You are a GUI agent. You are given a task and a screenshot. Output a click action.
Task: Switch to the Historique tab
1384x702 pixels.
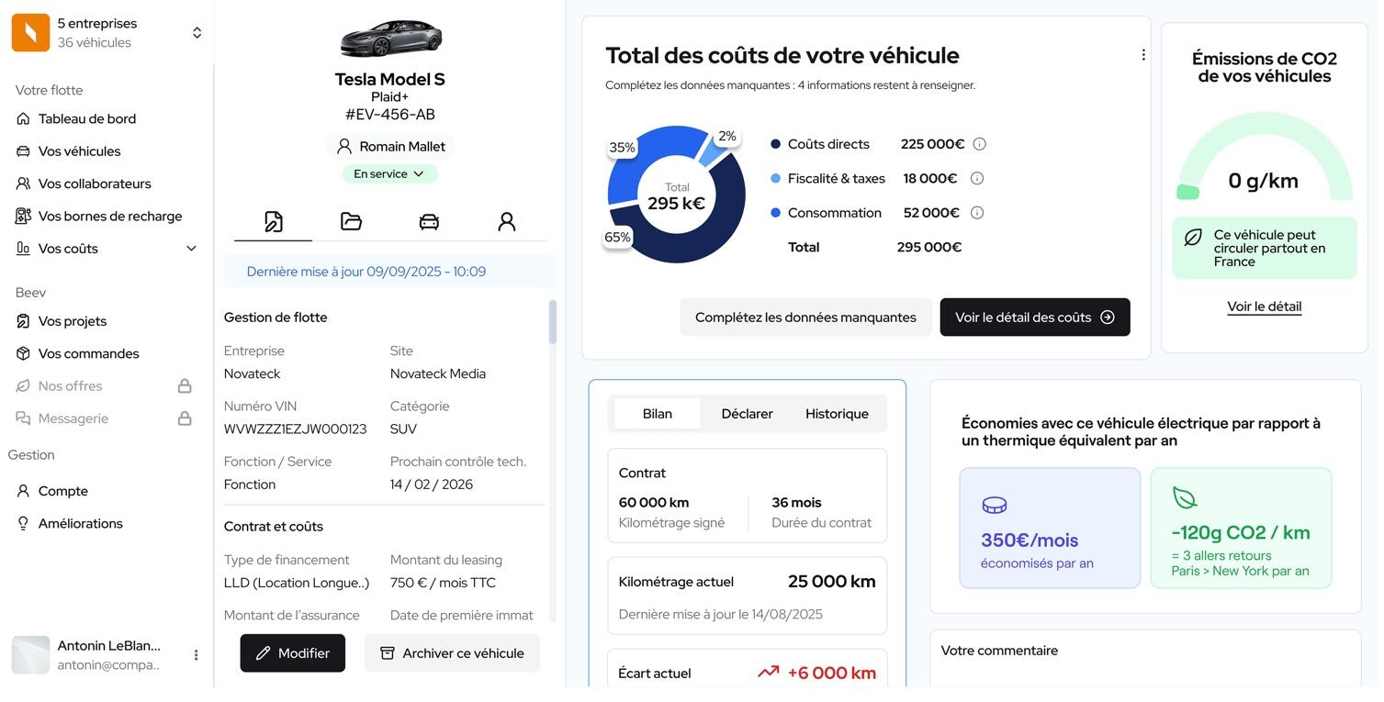click(837, 414)
